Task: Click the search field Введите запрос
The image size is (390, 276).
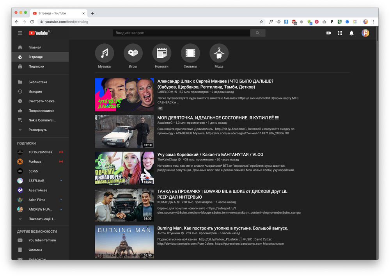Action: [x=181, y=33]
